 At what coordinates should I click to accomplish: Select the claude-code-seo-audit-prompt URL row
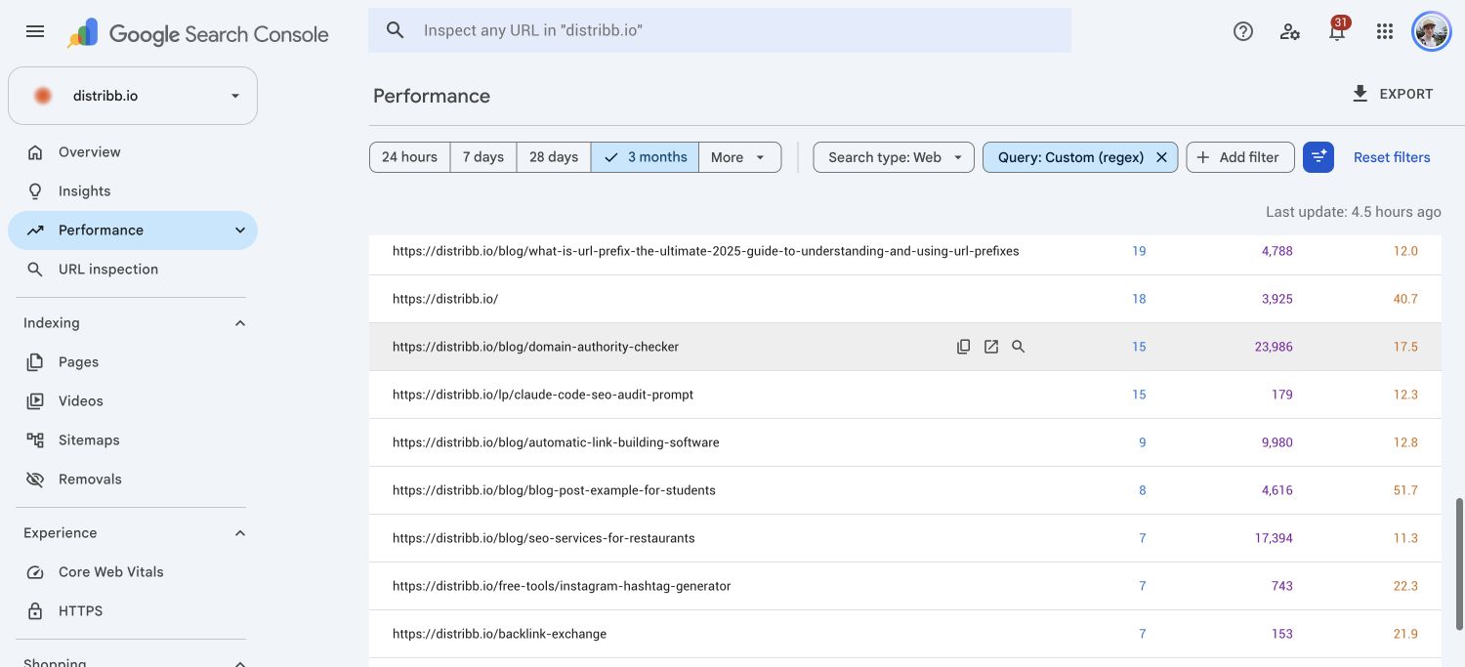[x=905, y=395]
